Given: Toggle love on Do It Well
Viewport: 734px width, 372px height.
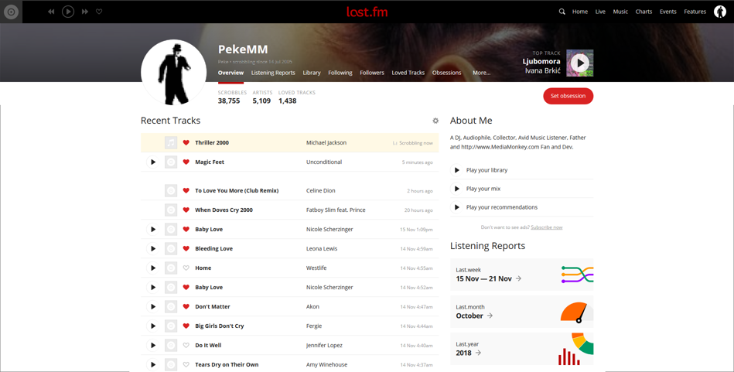Looking at the screenshot, I should [x=186, y=346].
